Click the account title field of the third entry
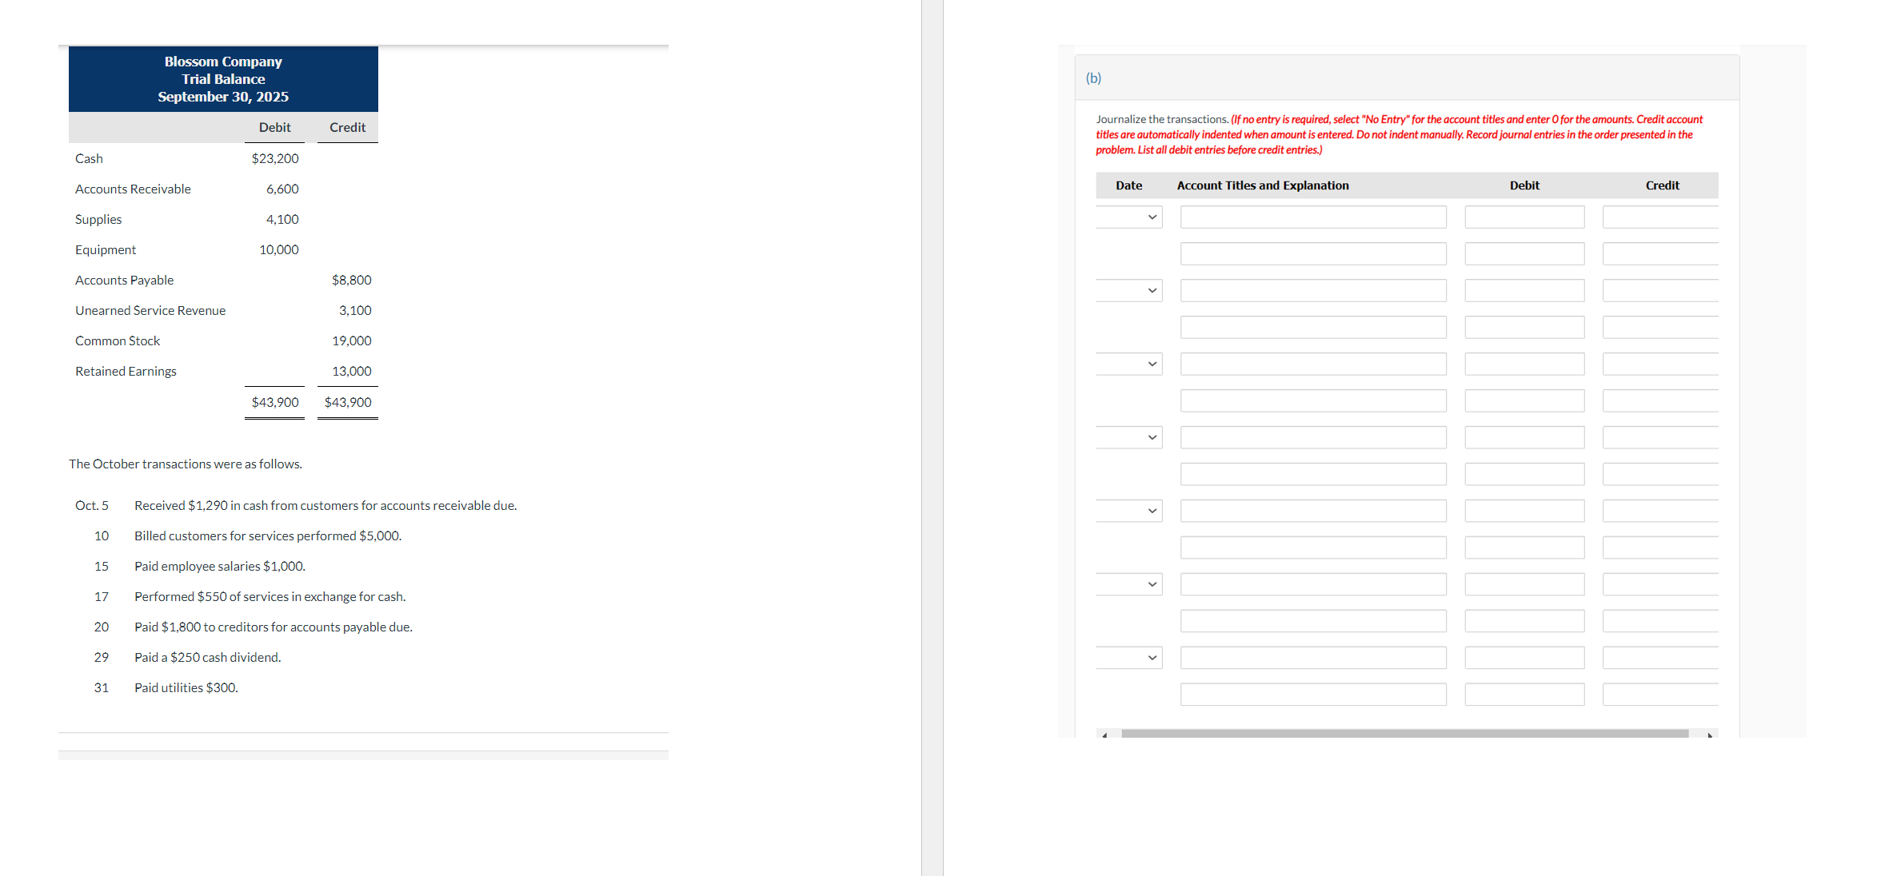 click(1313, 364)
